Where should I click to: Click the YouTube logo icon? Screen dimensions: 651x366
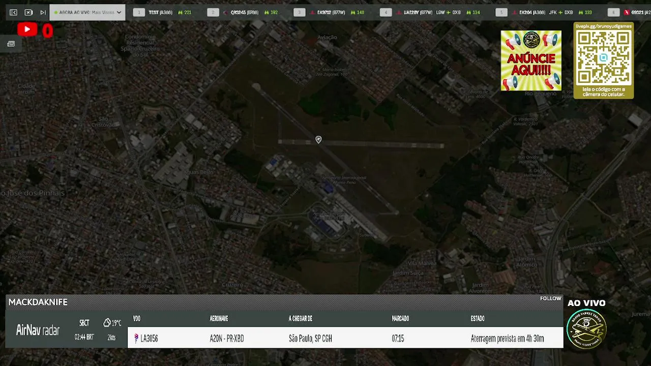27,29
